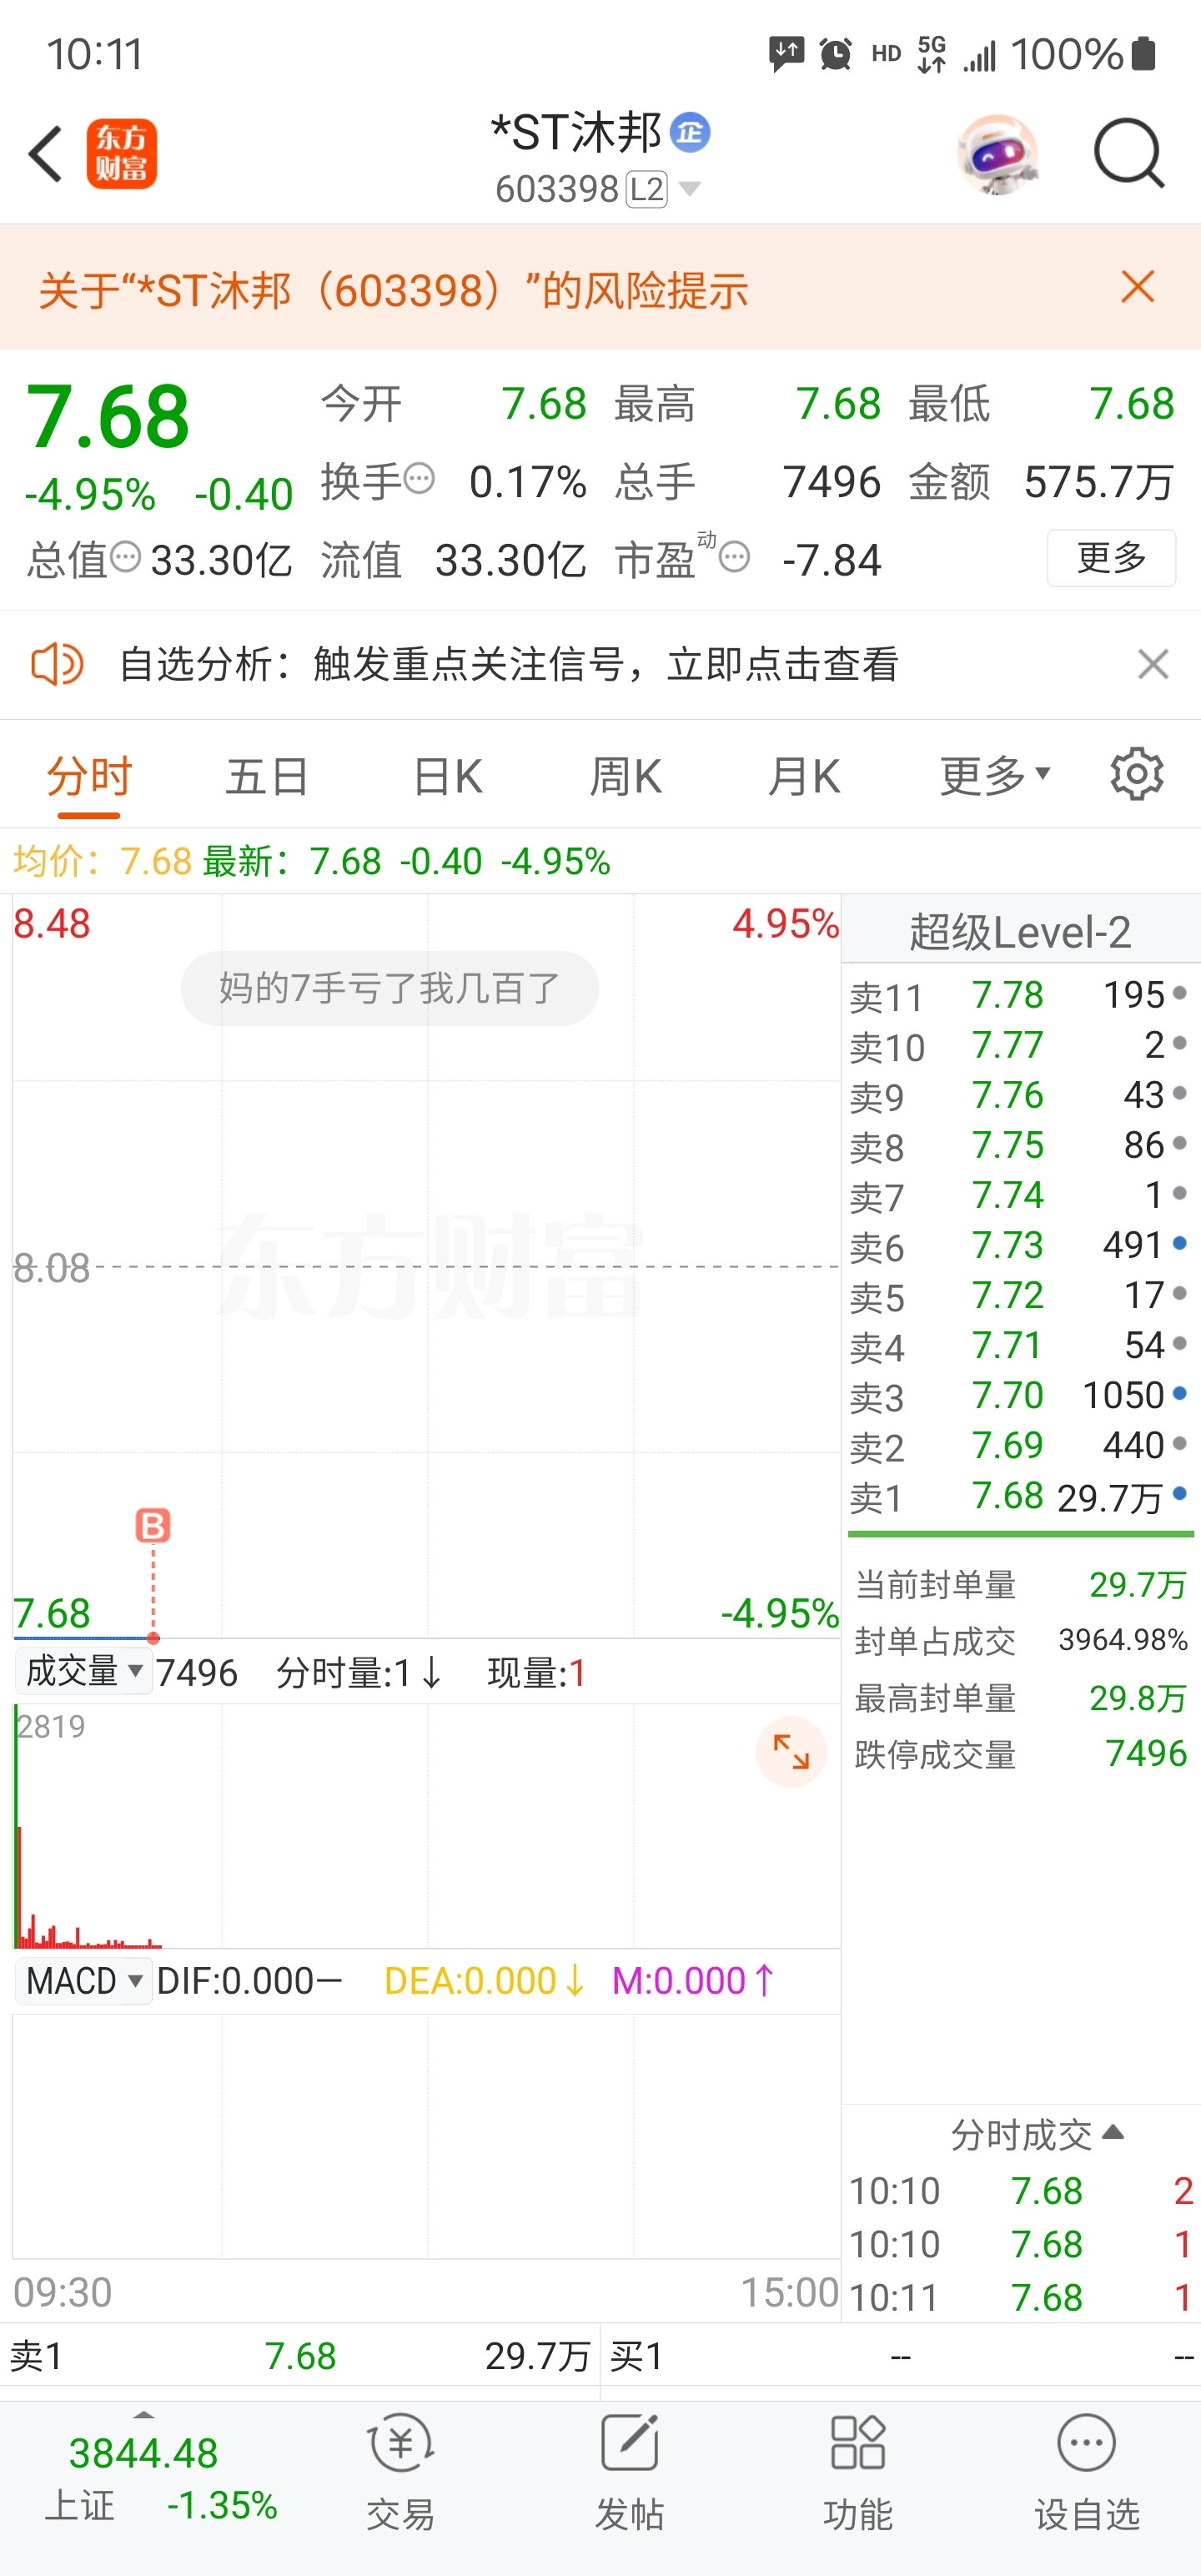
Task: Tap the 分时量 label in volume bar
Action: point(359,1672)
